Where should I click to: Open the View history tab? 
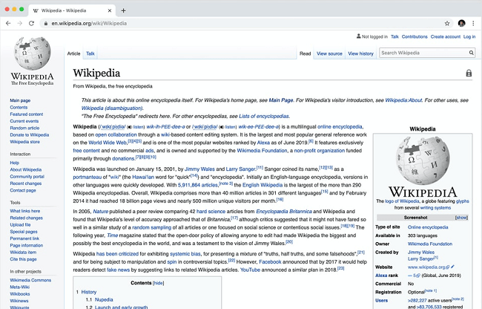[x=360, y=53]
